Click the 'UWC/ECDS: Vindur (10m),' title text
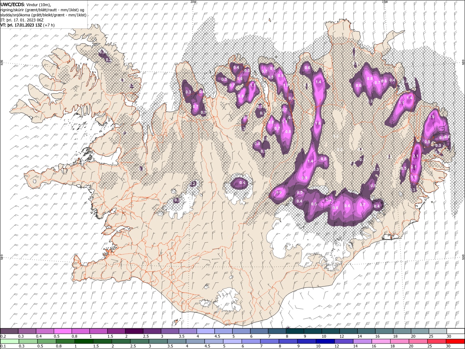 (26, 4)
